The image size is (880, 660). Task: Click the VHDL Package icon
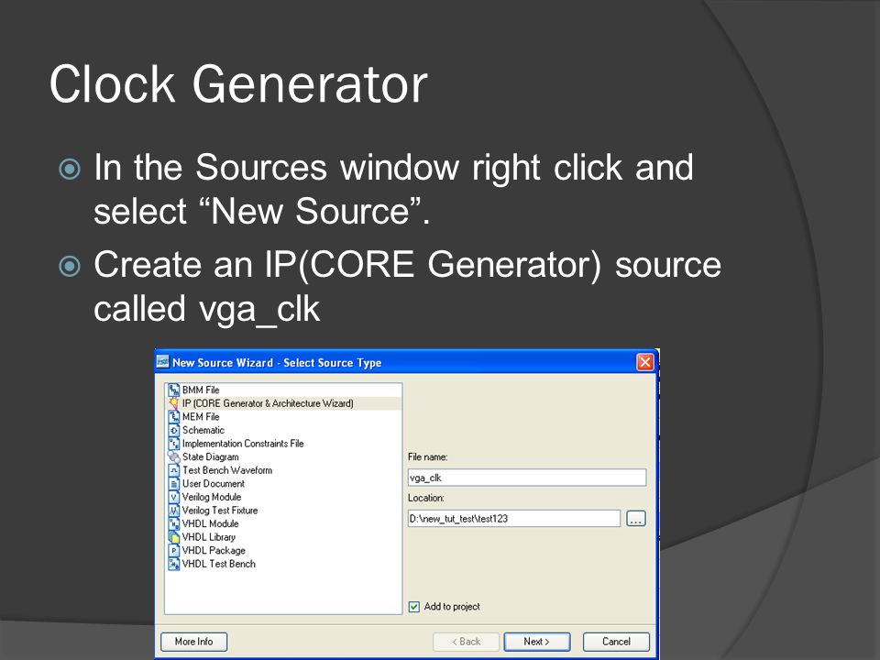[x=174, y=551]
